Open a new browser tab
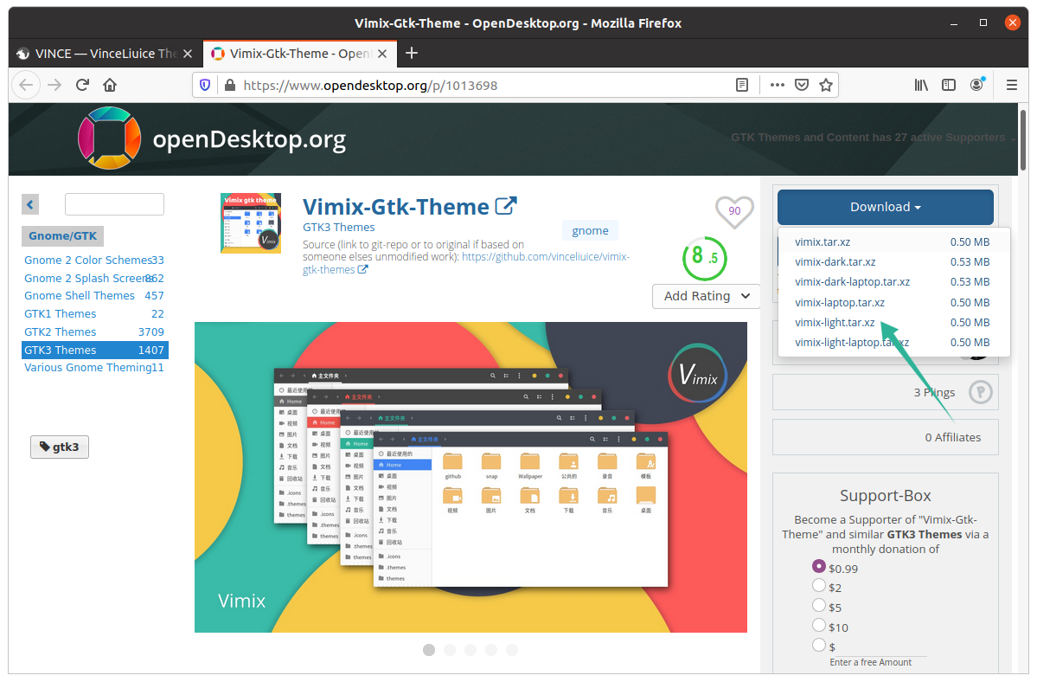 pos(412,53)
